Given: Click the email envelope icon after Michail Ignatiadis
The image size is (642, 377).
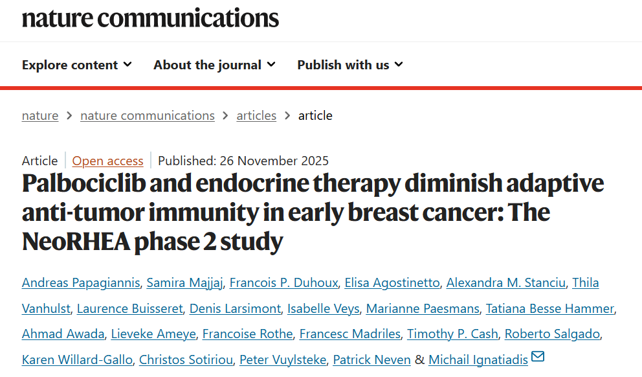Looking at the screenshot, I should 538,357.
